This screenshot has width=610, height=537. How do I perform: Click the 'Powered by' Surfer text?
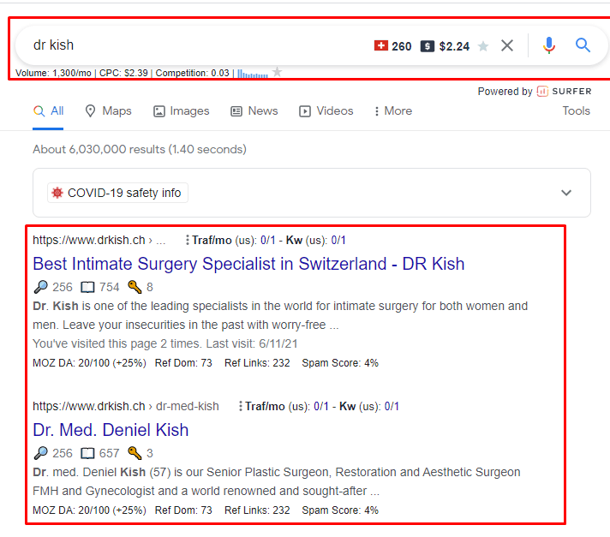coord(505,92)
